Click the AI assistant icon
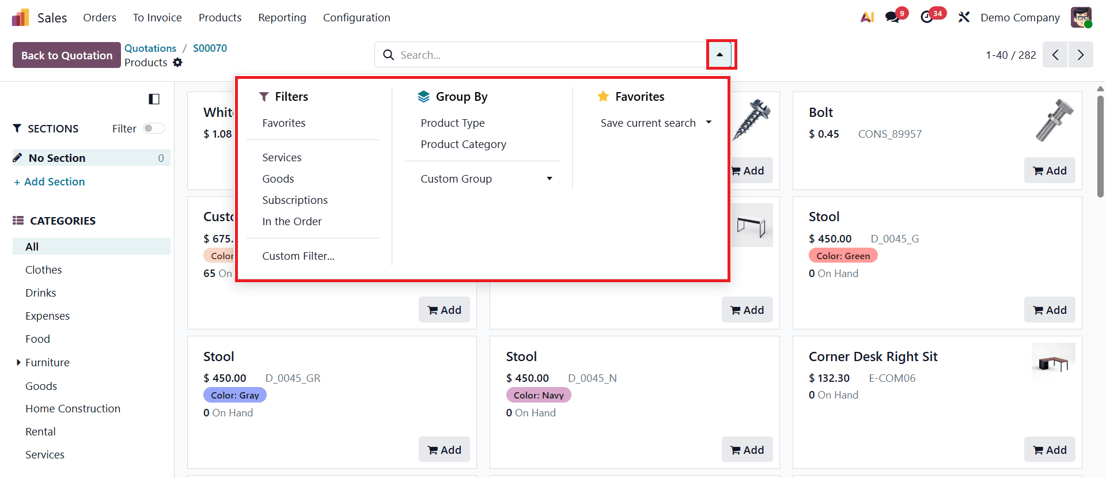 [x=867, y=17]
